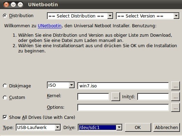The width and height of the screenshot is (182, 136).
Task: Select the Custom radio button
Action: tap(5, 98)
